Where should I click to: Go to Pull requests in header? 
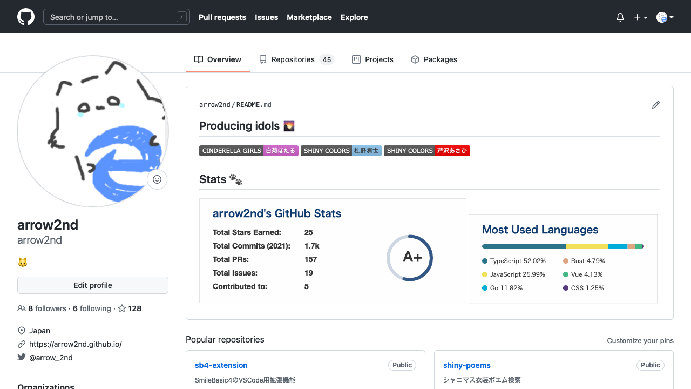(x=222, y=17)
